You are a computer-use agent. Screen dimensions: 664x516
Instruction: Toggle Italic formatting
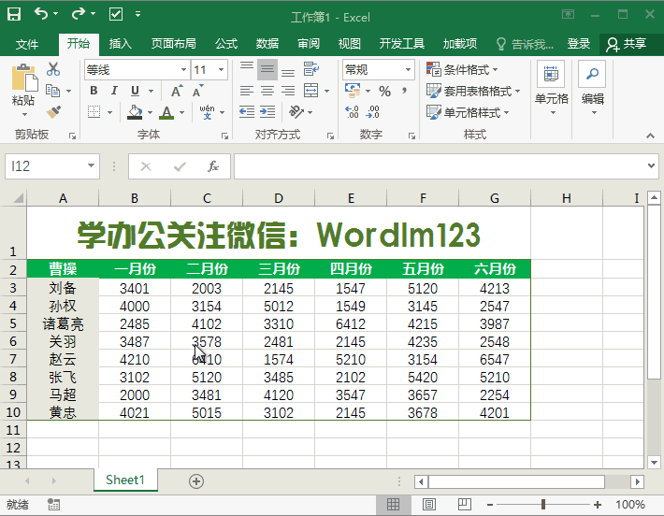coord(114,91)
